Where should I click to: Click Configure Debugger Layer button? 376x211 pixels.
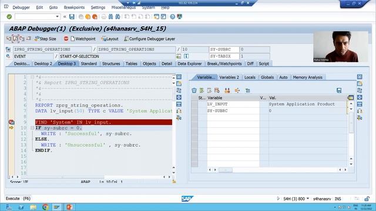click(149, 39)
